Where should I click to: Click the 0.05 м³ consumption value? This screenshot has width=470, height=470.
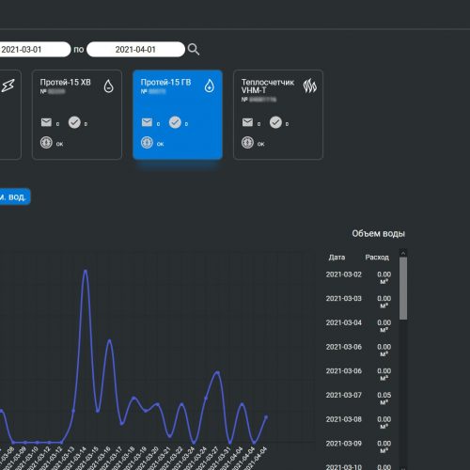click(384, 399)
